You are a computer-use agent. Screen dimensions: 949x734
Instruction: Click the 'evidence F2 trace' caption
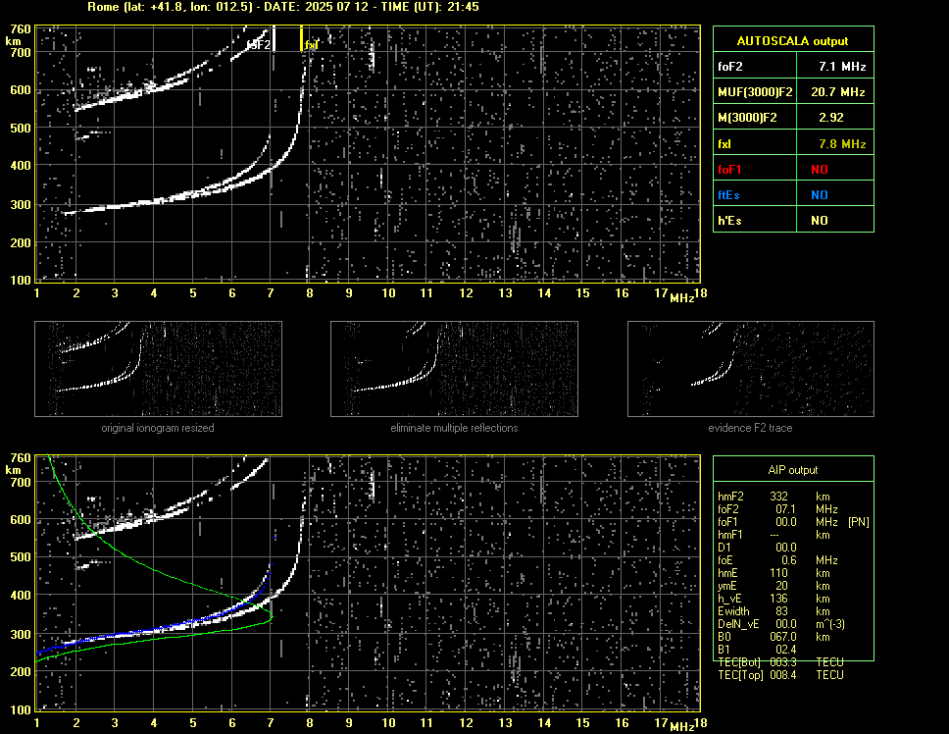750,428
